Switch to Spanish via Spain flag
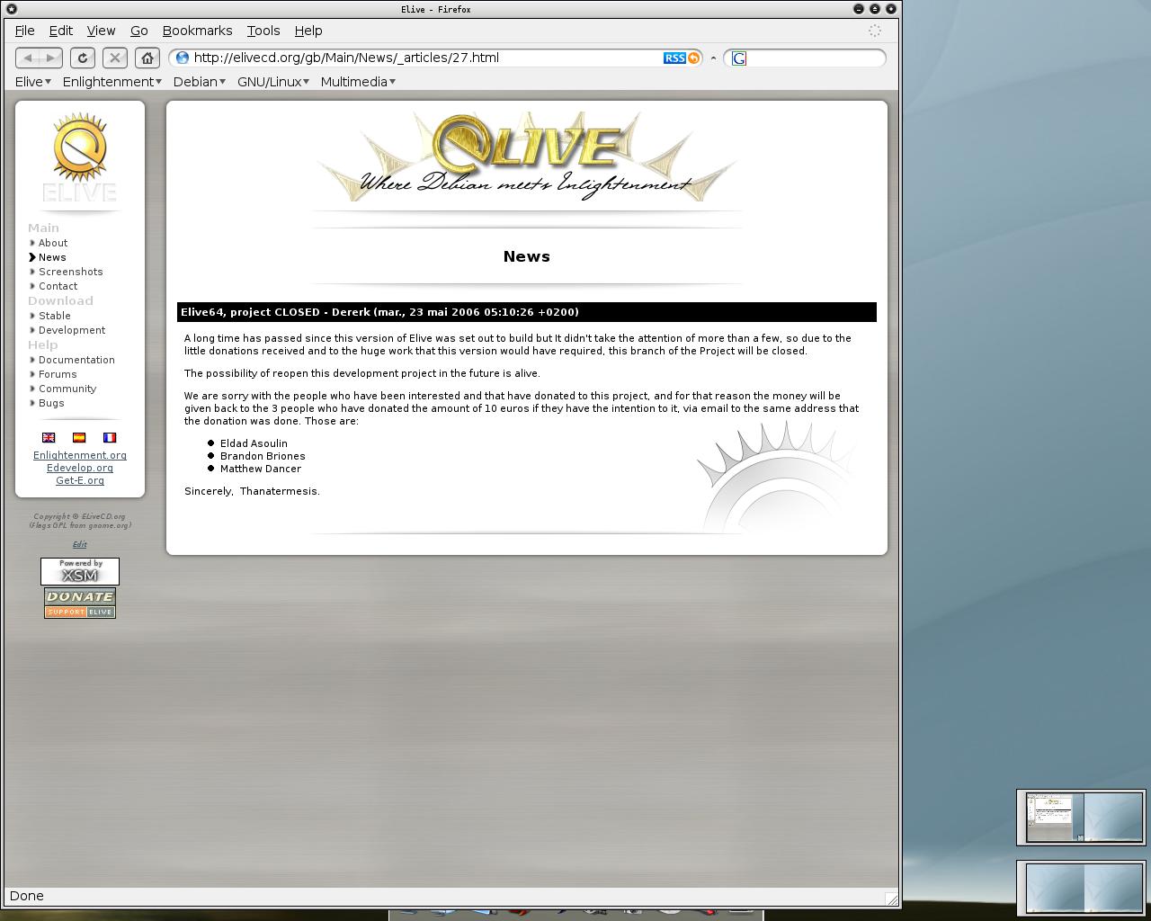Viewport: 1151px width, 921px height. (79, 437)
